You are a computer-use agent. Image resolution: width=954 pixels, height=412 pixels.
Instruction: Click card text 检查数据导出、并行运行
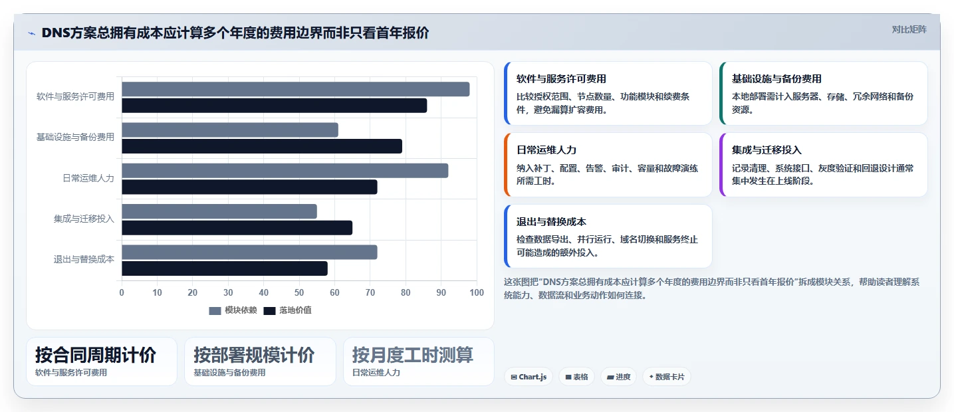607,246
